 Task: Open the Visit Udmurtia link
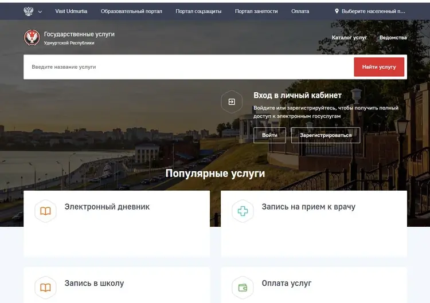click(71, 11)
